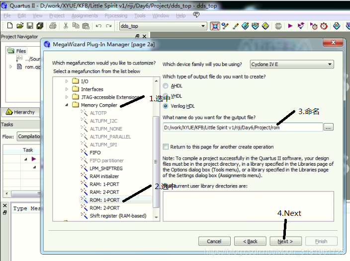
Task: Click the Next button
Action: (285, 241)
